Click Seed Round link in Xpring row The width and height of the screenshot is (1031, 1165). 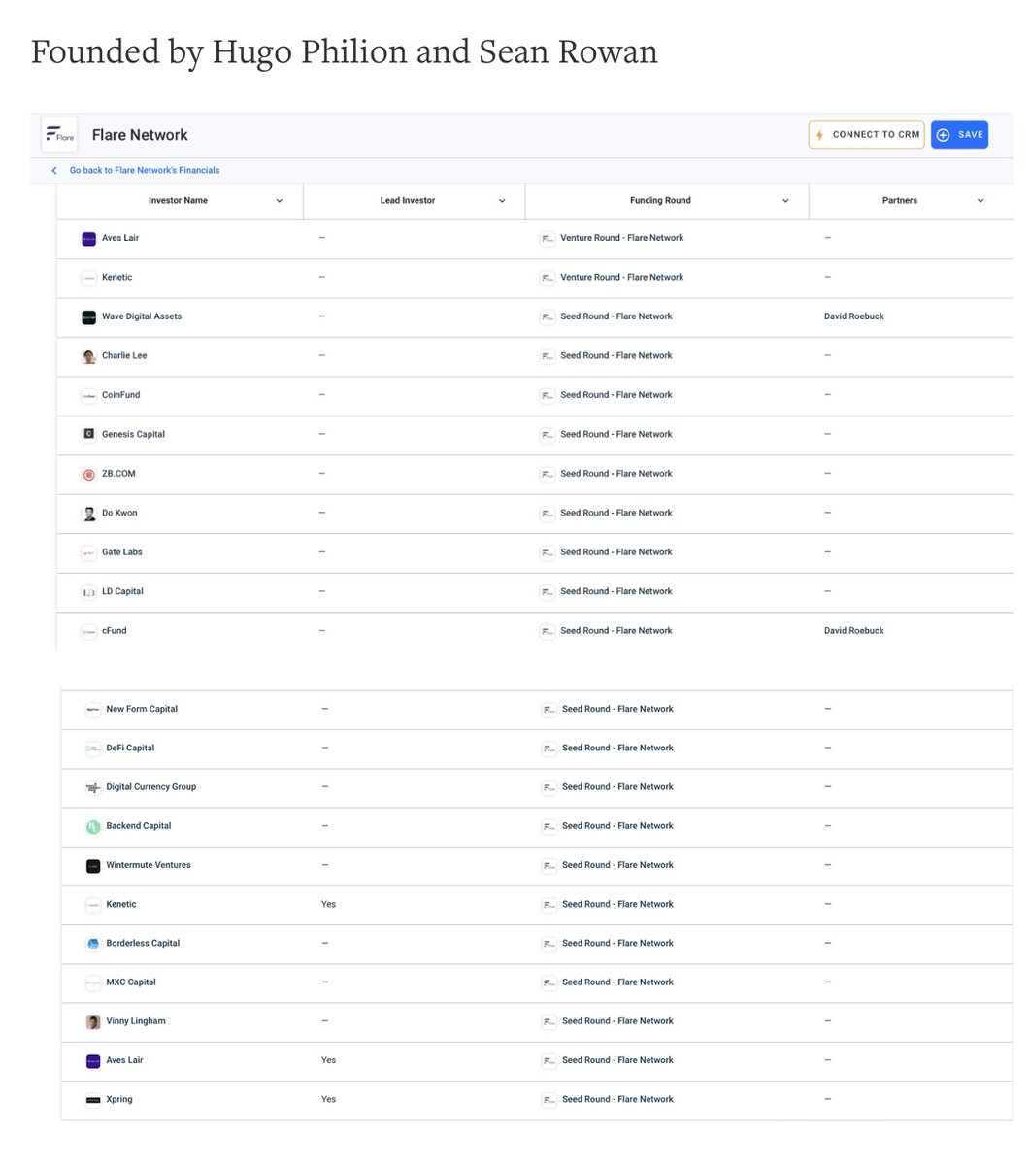tap(617, 1100)
